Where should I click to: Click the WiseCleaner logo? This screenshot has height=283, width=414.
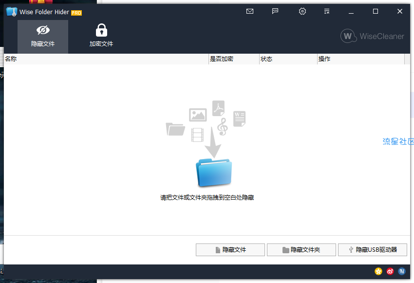coord(372,36)
